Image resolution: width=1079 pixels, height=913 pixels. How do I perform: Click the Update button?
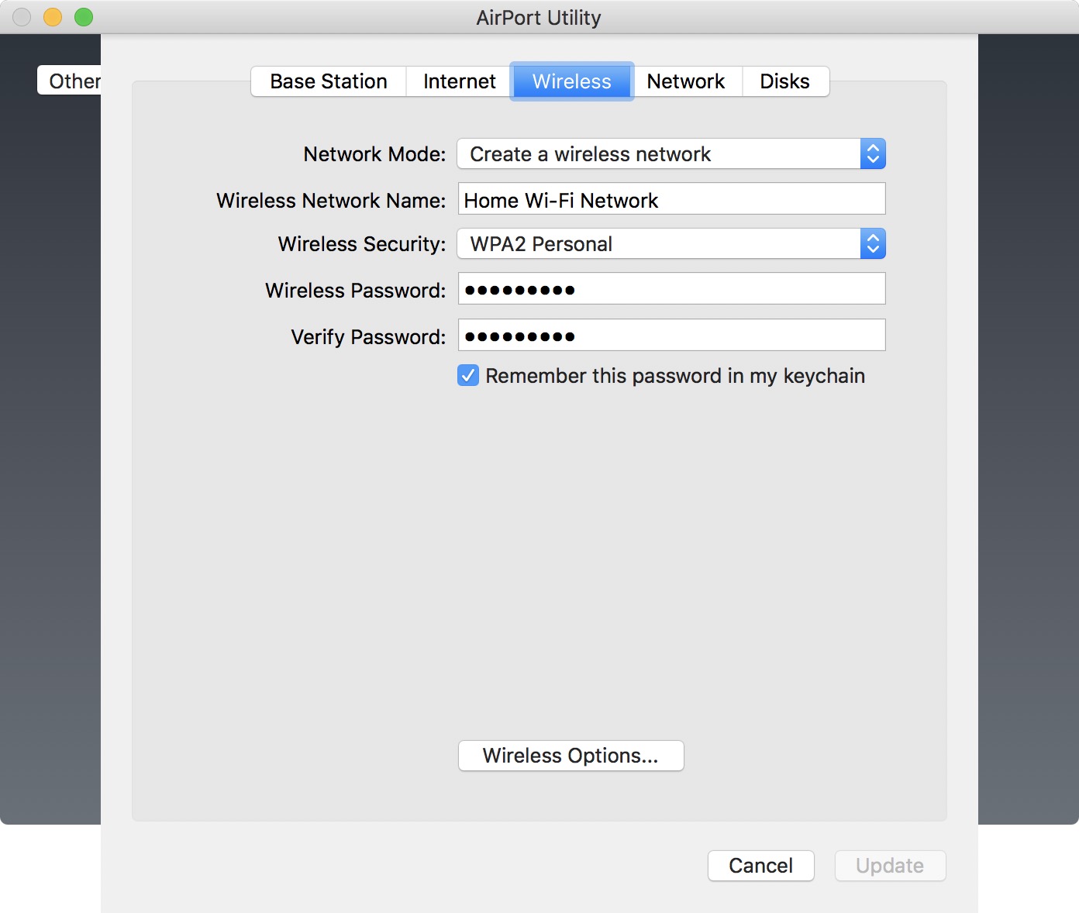coord(890,866)
